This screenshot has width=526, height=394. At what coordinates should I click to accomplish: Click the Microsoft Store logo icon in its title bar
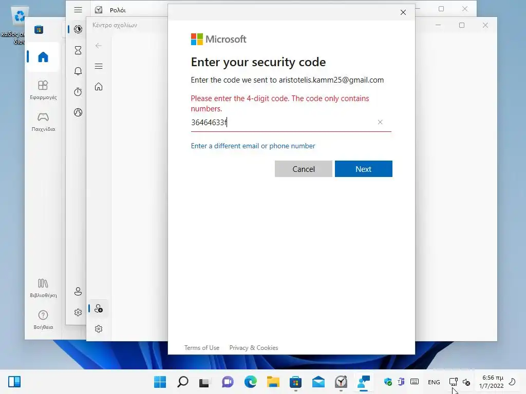(x=39, y=30)
